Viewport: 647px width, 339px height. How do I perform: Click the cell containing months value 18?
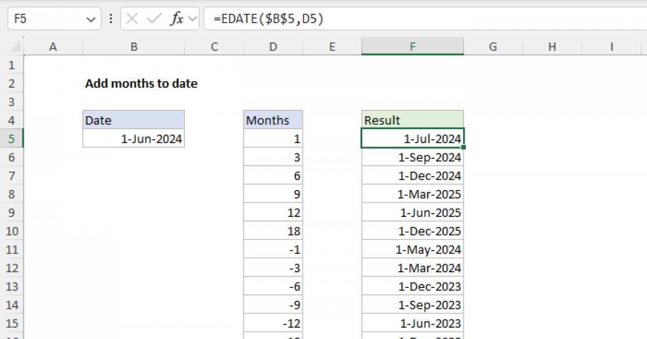pos(273,231)
